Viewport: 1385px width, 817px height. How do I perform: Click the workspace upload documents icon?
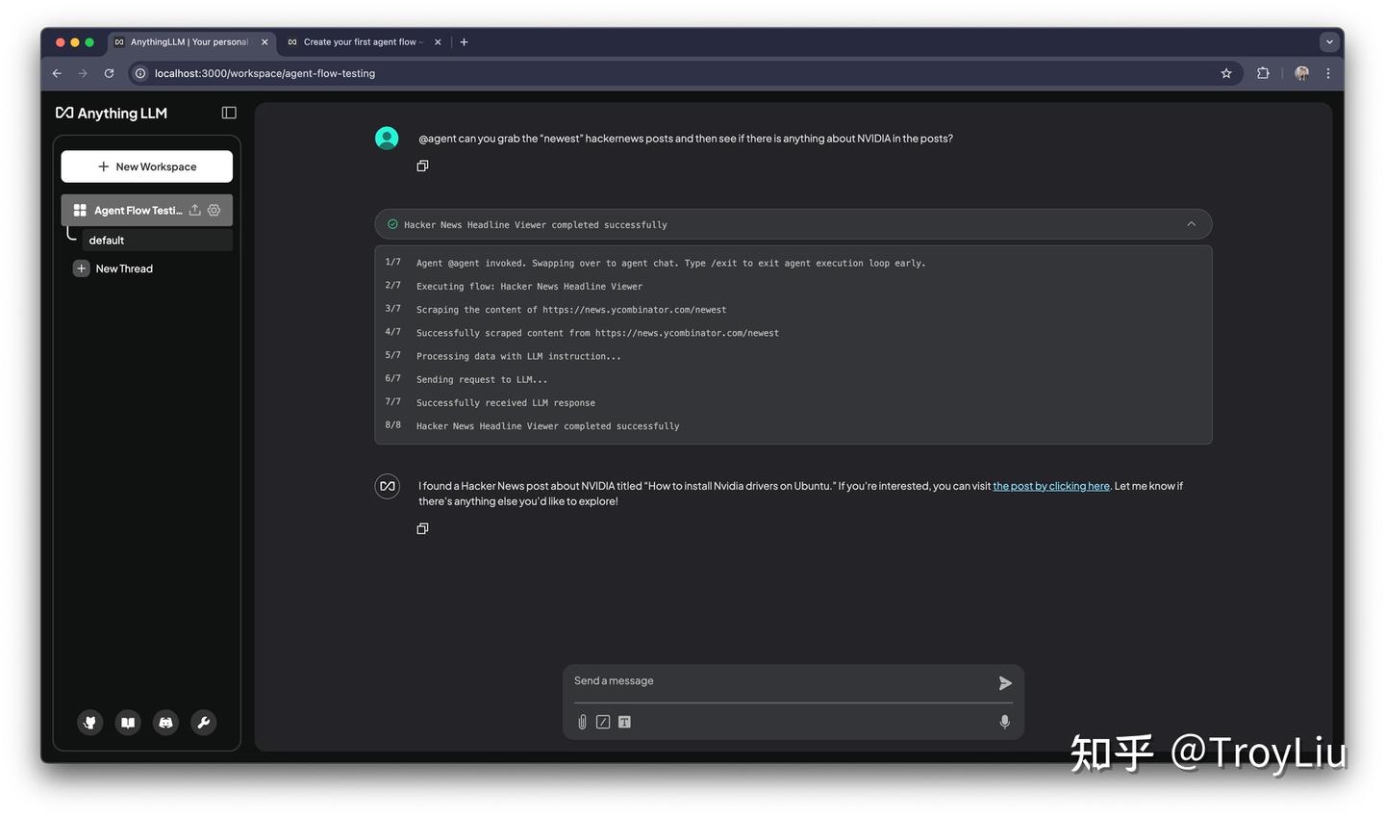click(195, 210)
